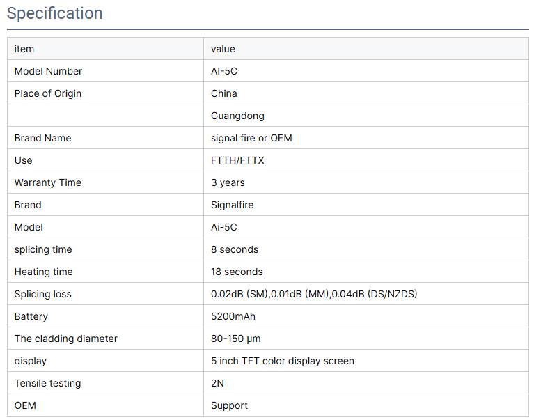Click the Place of Origin label
The image size is (534, 420).
point(47,93)
